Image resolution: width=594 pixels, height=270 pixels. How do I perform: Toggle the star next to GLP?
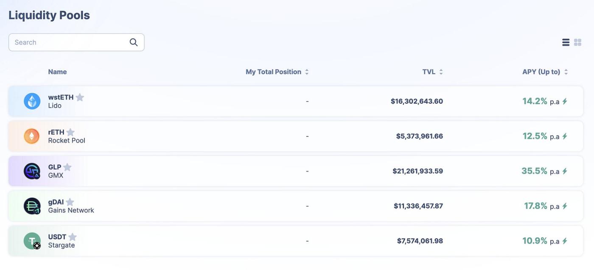click(67, 167)
